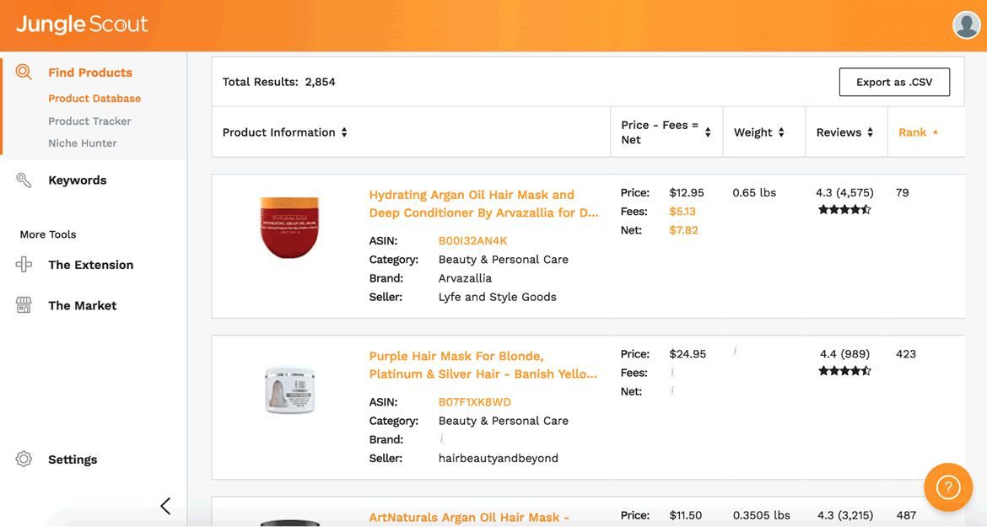Screen dimensions: 987x527
Task: Click the red Arvazallia hair mask thumbnail
Action: (289, 227)
